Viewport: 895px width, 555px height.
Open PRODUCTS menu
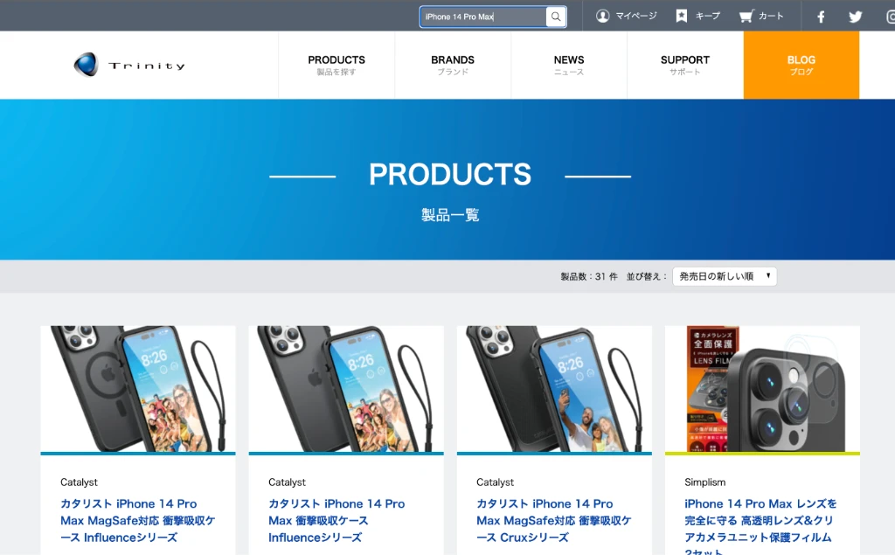[336, 65]
